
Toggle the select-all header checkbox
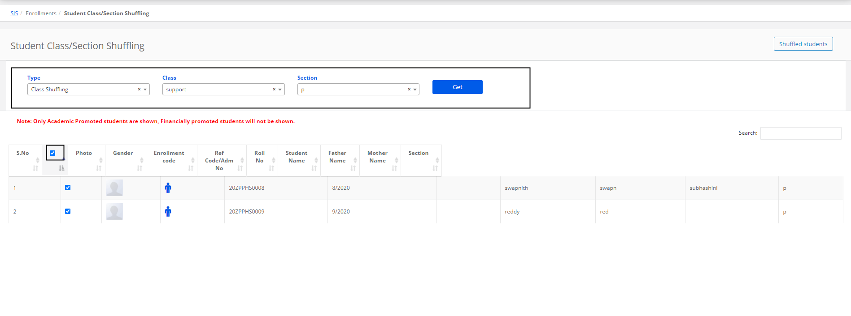52,153
